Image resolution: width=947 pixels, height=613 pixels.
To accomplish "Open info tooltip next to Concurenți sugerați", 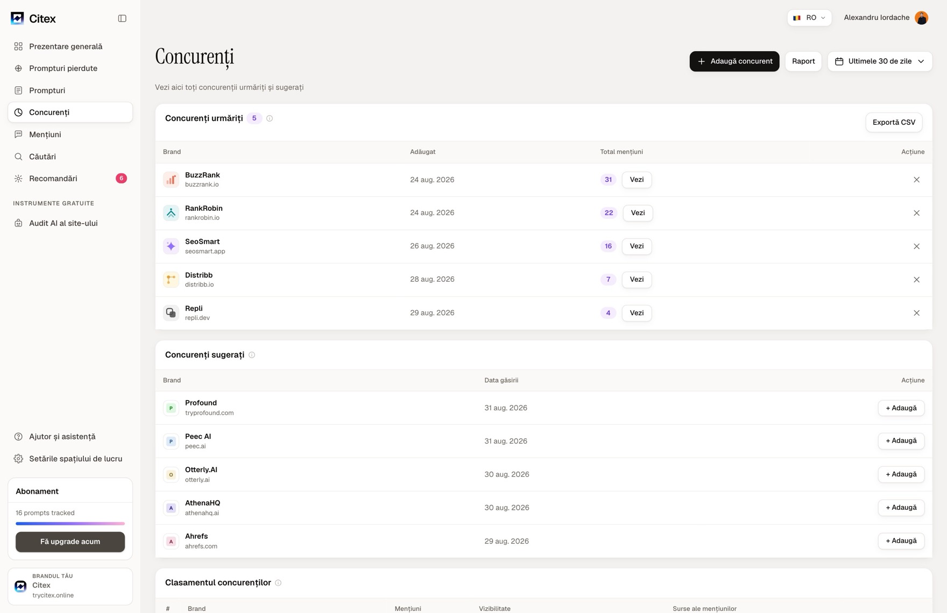I will 252,355.
